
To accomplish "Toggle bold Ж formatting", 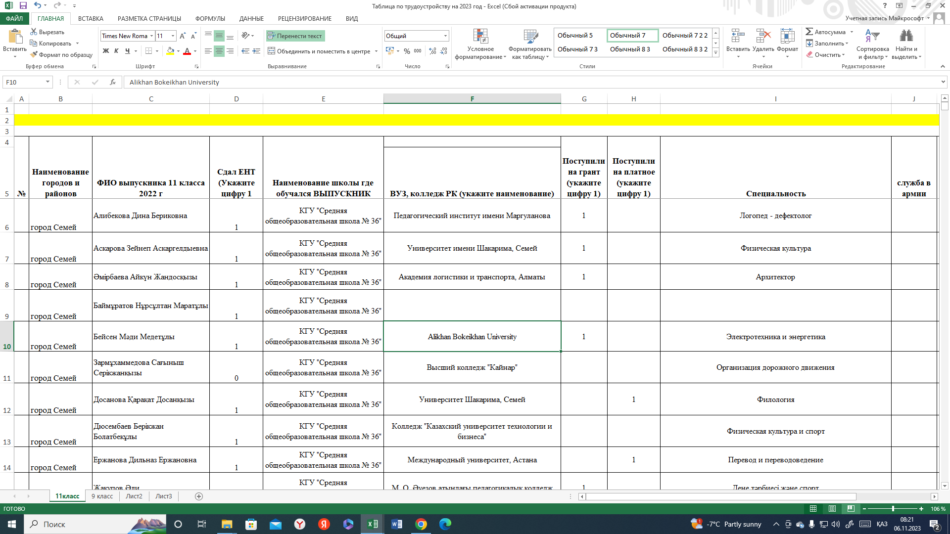I will [x=106, y=51].
